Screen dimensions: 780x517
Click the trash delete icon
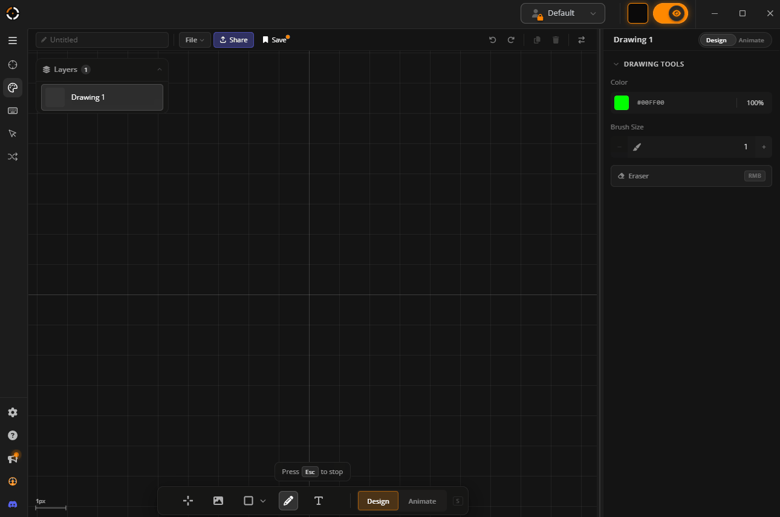[556, 40]
